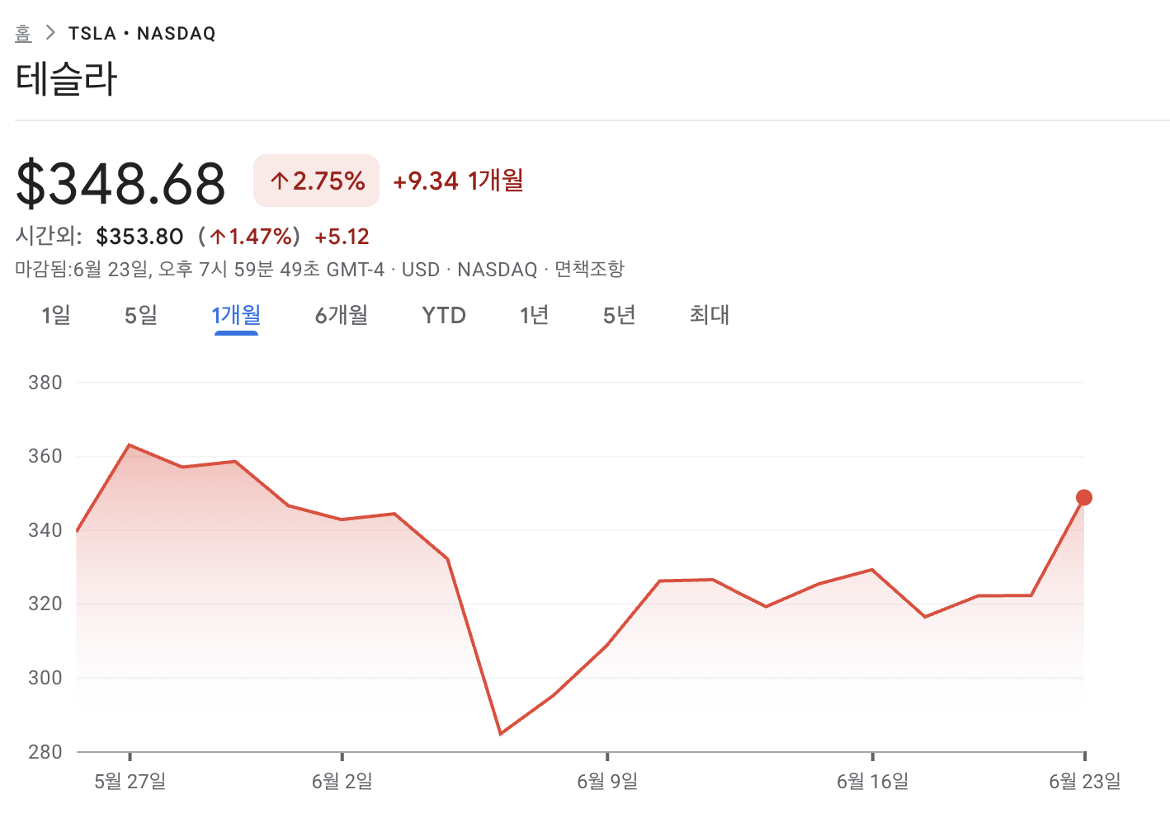Click the 6월 2일 axis date marker
1170x818 pixels.
(342, 781)
